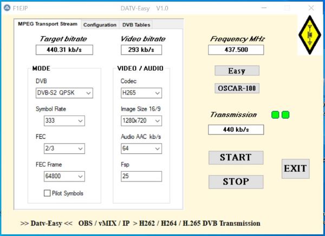Click the Symbol Rate label
This screenshot has height=236, width=325.
pyautogui.click(x=51, y=109)
